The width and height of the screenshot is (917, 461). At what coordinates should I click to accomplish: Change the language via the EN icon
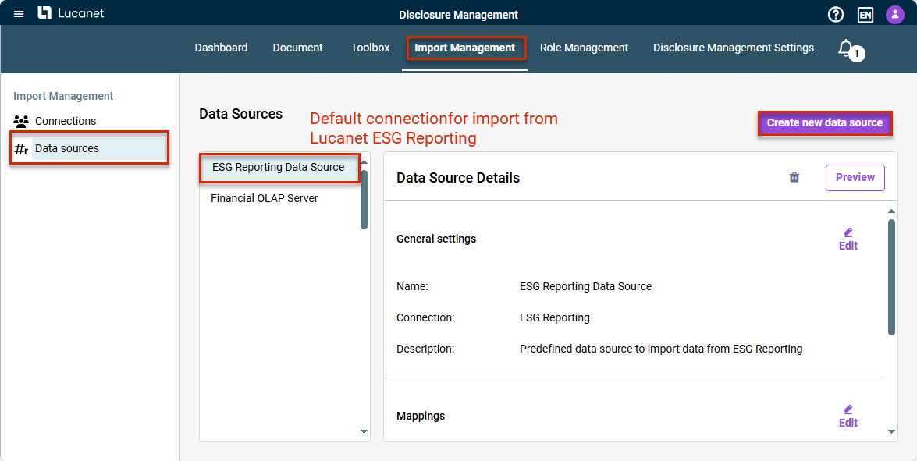pyautogui.click(x=865, y=15)
